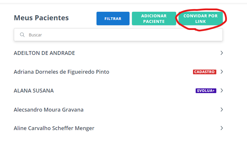Image resolution: width=247 pixels, height=143 pixels.
Task: Click the purple EVOLUA+ badge
Action: click(x=206, y=91)
